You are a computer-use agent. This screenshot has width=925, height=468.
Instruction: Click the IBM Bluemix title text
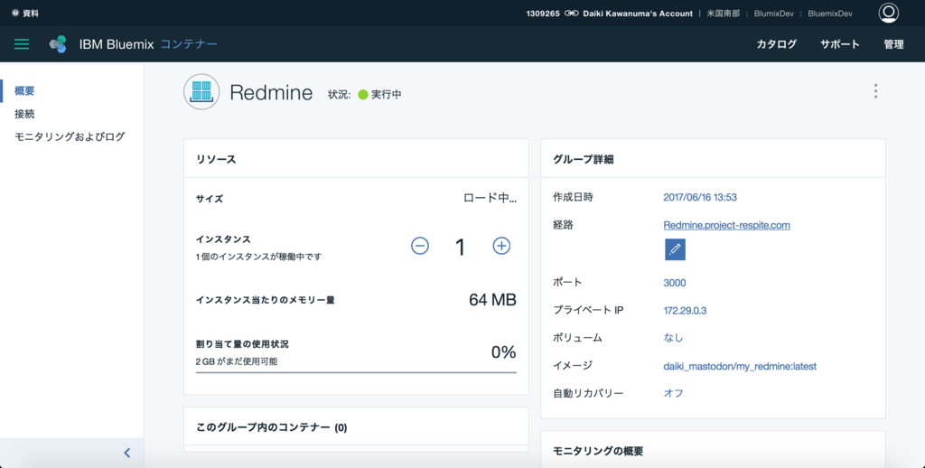click(117, 44)
